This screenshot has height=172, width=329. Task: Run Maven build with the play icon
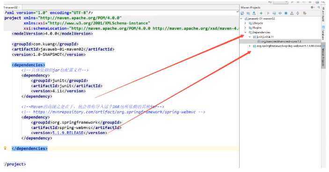(x=268, y=13)
